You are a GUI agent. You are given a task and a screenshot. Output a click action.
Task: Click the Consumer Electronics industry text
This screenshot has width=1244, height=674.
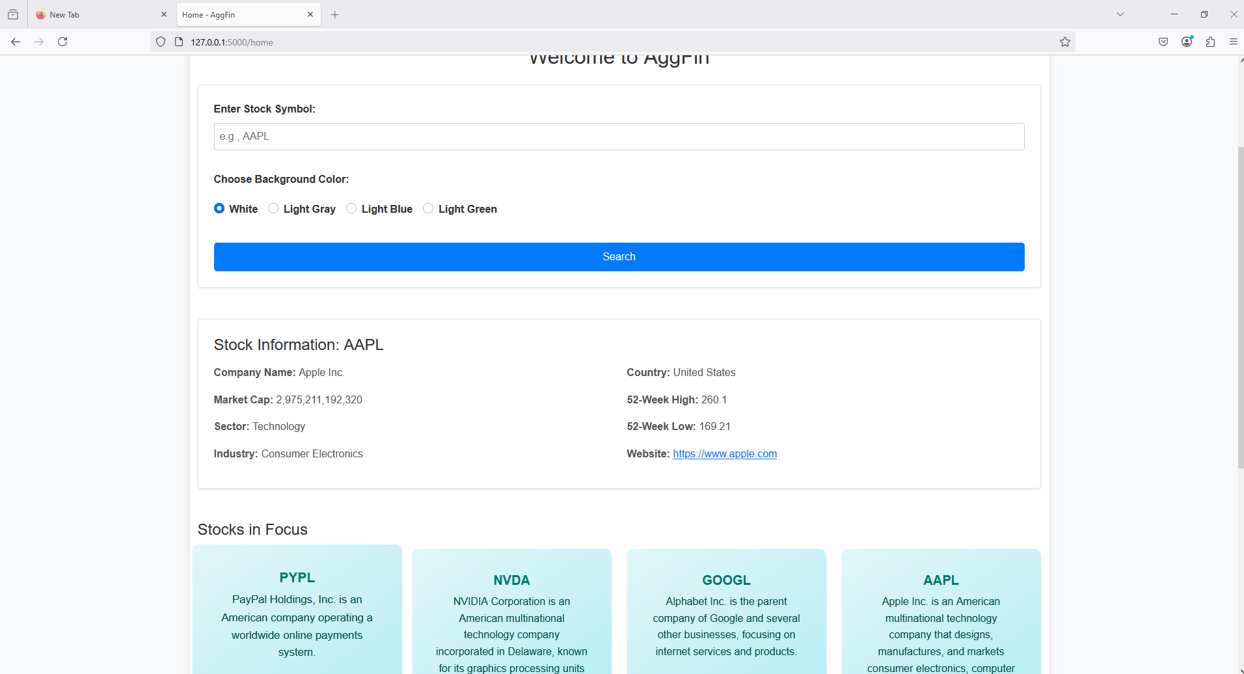(x=312, y=454)
